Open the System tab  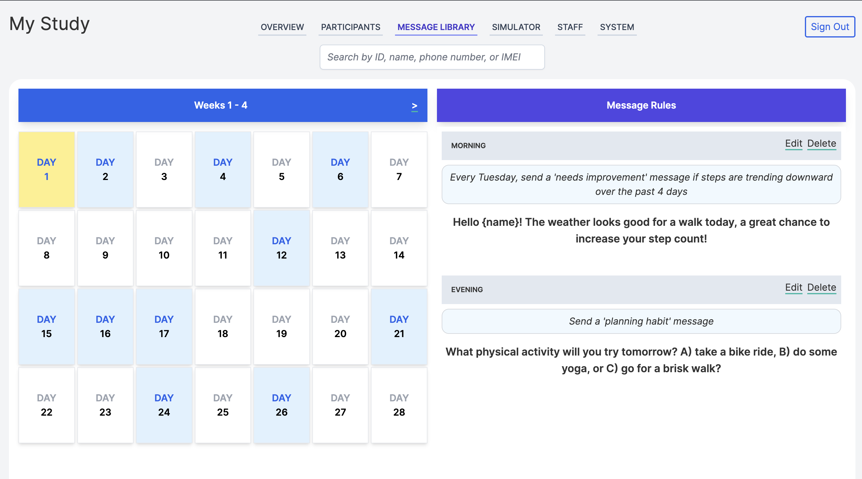click(617, 27)
